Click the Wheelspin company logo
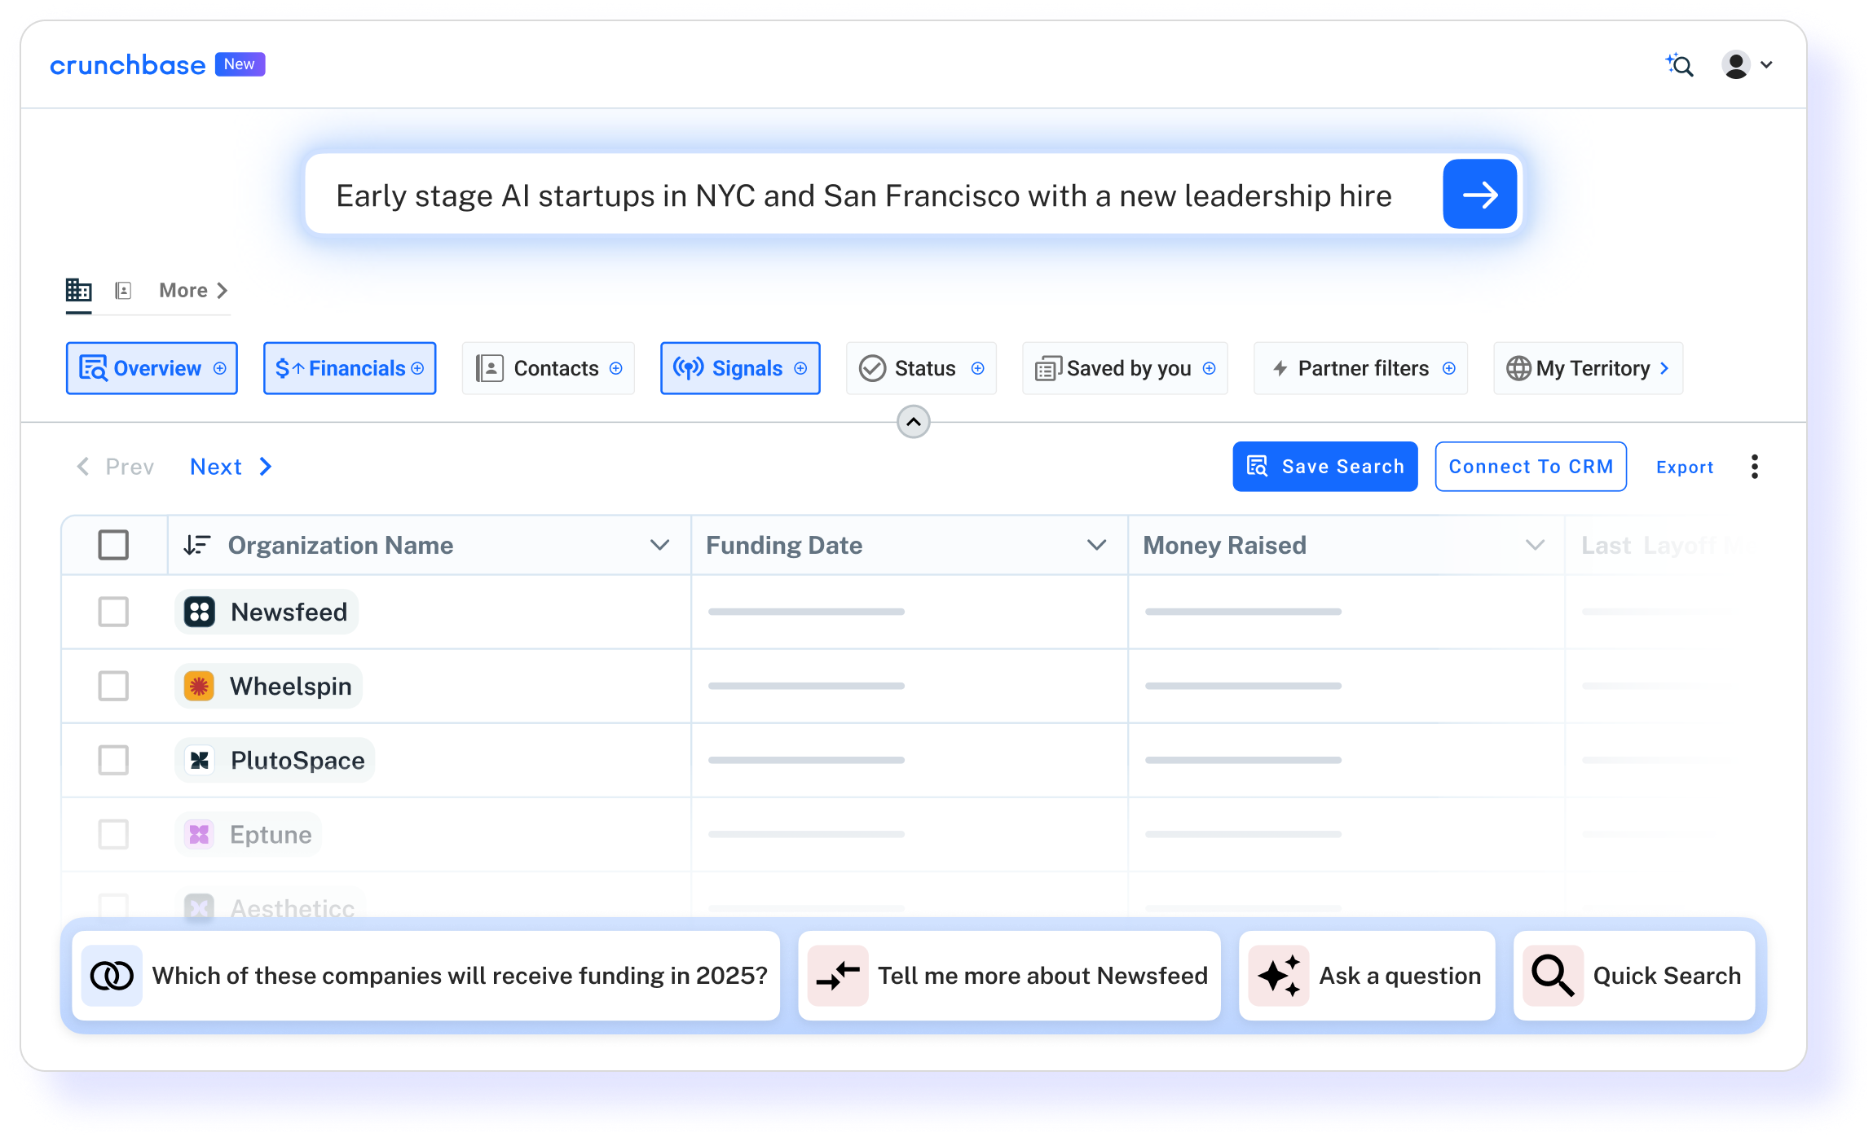Image resolution: width=1873 pixels, height=1137 pixels. (200, 686)
